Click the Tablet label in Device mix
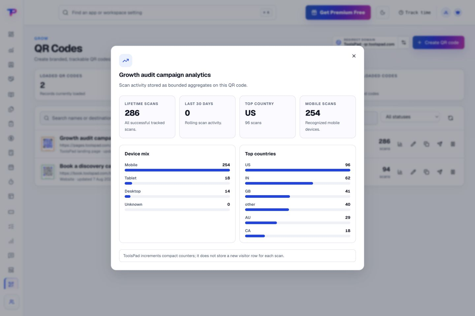This screenshot has width=475, height=316. pos(131,178)
